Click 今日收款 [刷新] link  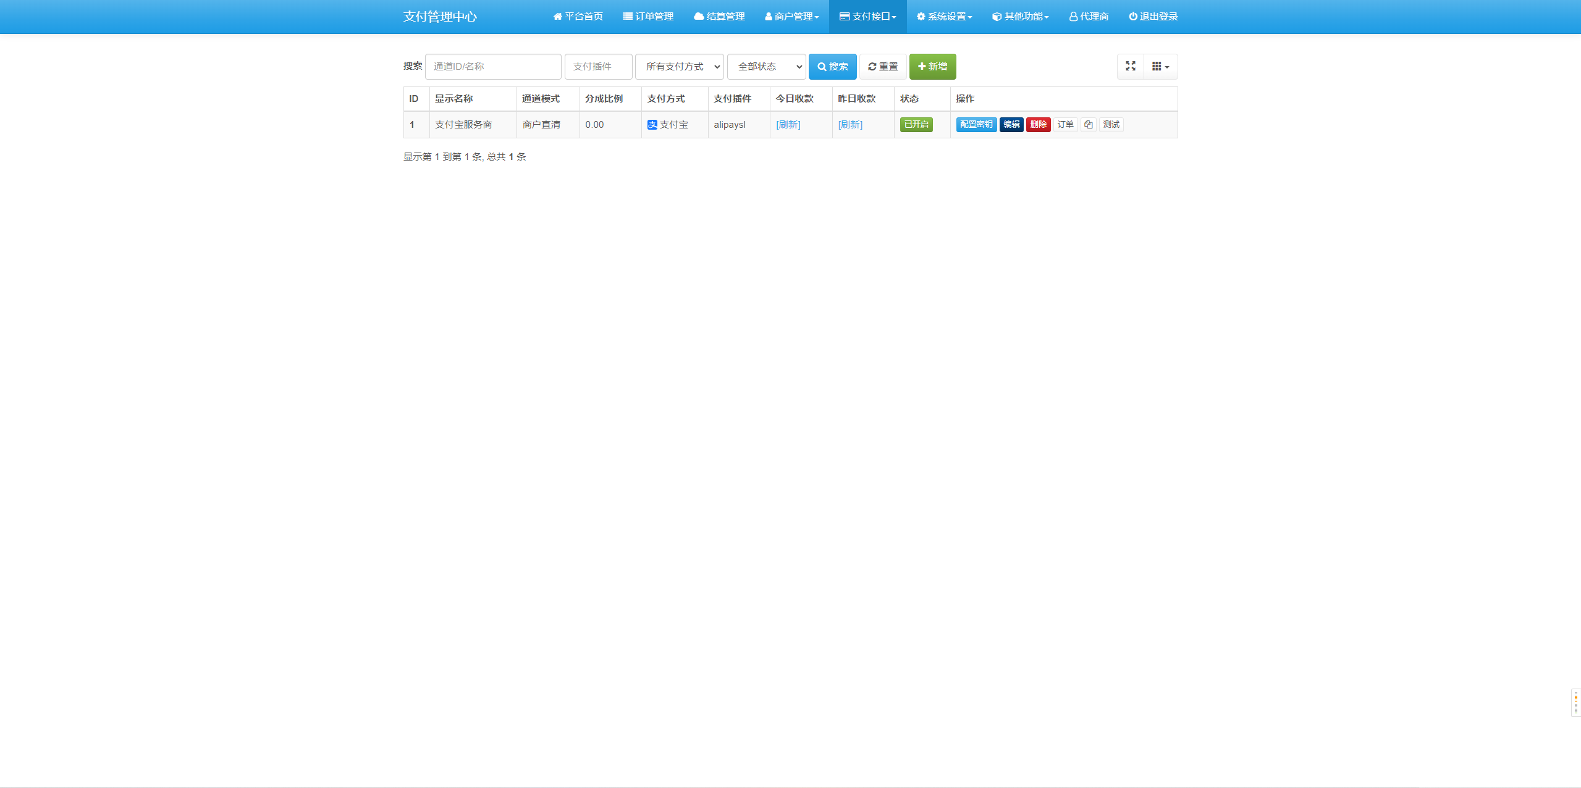788,125
